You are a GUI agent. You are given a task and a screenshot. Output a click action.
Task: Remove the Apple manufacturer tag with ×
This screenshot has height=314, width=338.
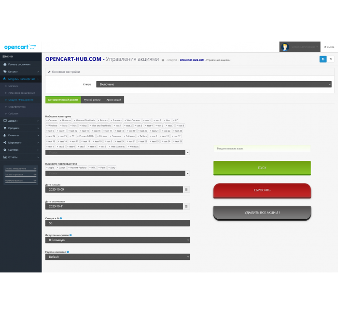pos(47,168)
